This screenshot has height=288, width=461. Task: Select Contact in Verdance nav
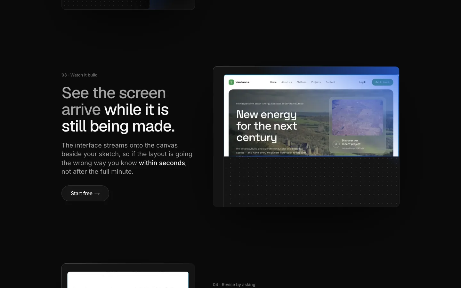(330, 82)
